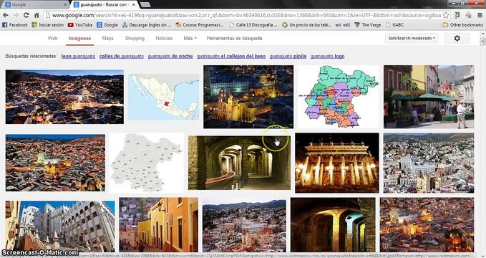Open the gray municipalities map thumbnail
Screen dimensions: 486x258
tap(147, 163)
